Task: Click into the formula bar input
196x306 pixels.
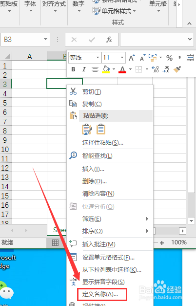Action: click(x=154, y=40)
